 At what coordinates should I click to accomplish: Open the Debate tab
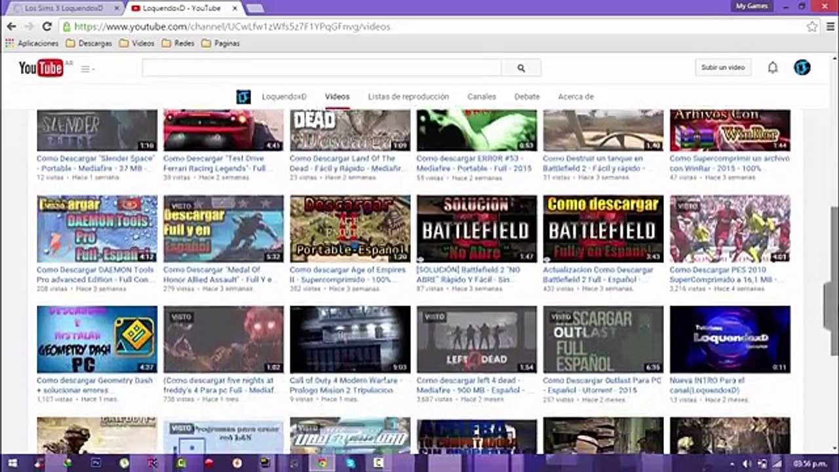527,97
